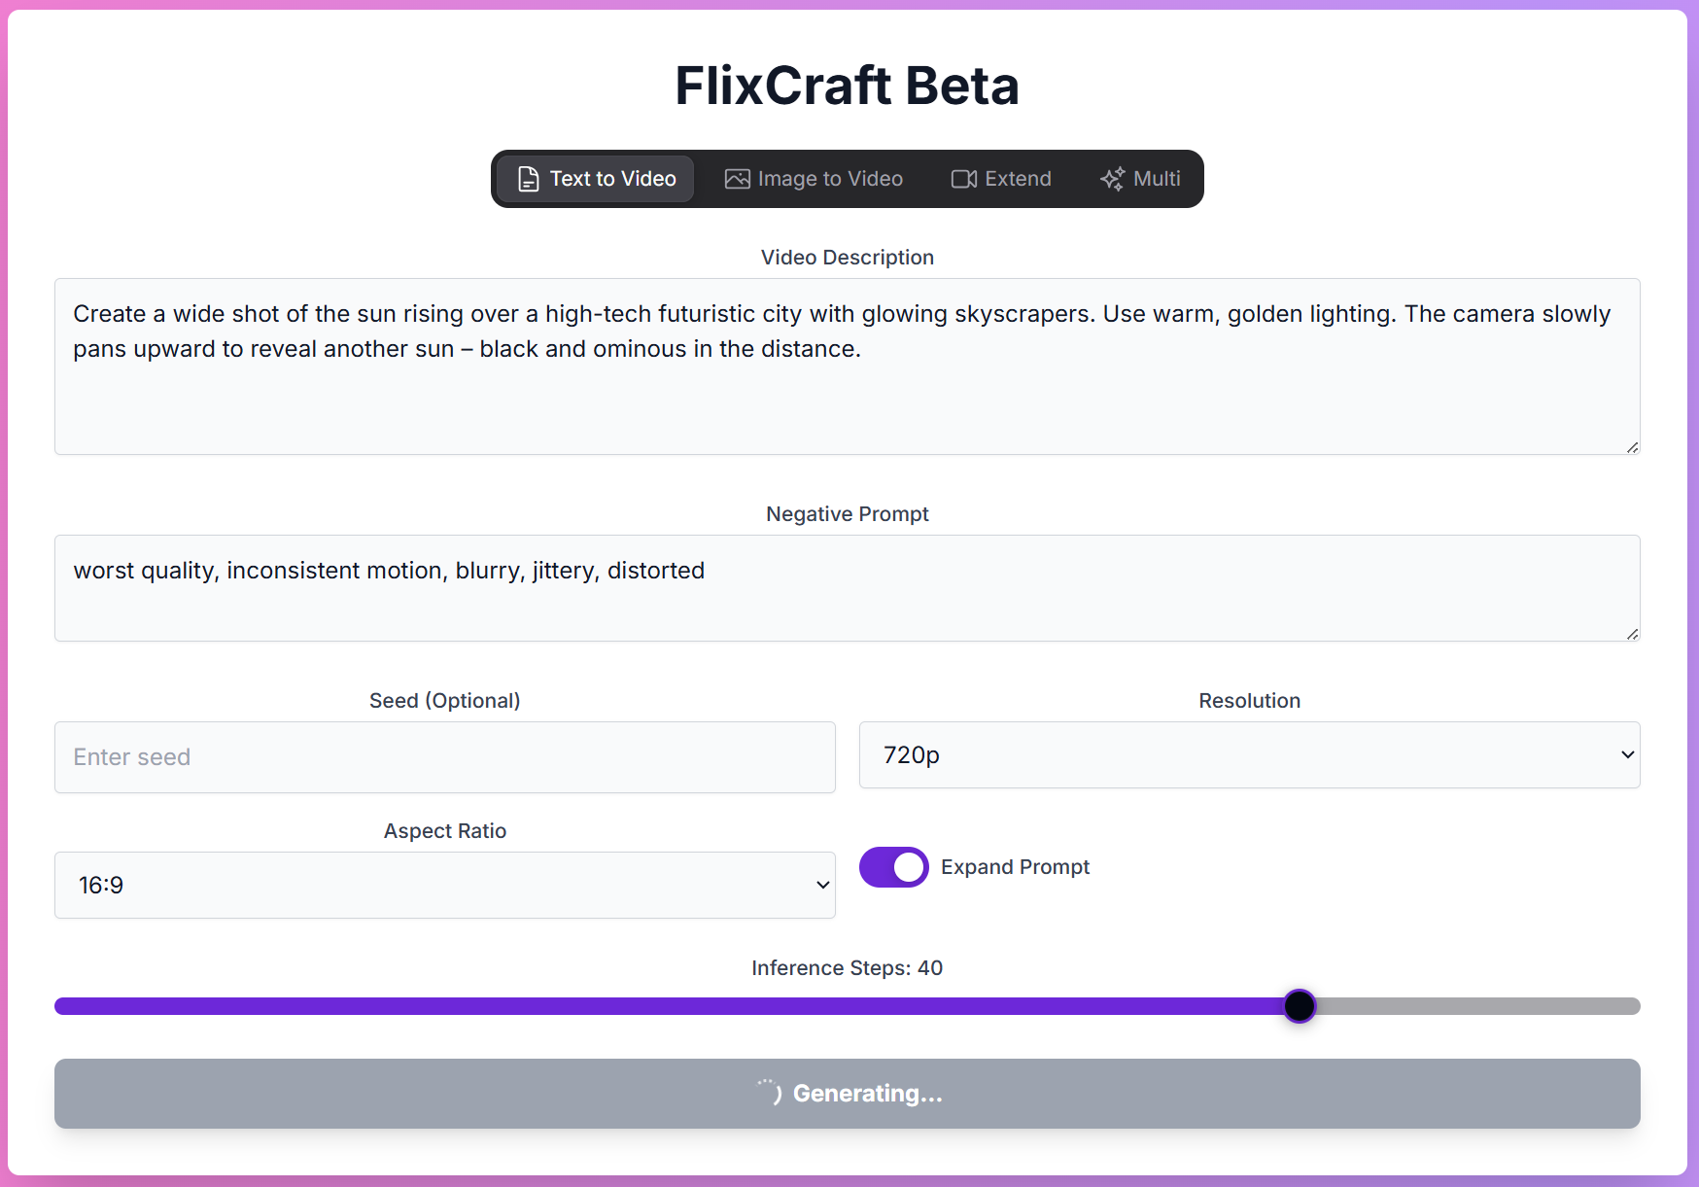Select the Text to Video tab
This screenshot has height=1187, width=1699.
pyautogui.click(x=596, y=179)
